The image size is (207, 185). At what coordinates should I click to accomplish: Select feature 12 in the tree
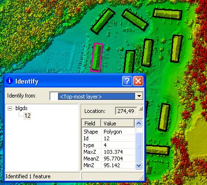27,116
